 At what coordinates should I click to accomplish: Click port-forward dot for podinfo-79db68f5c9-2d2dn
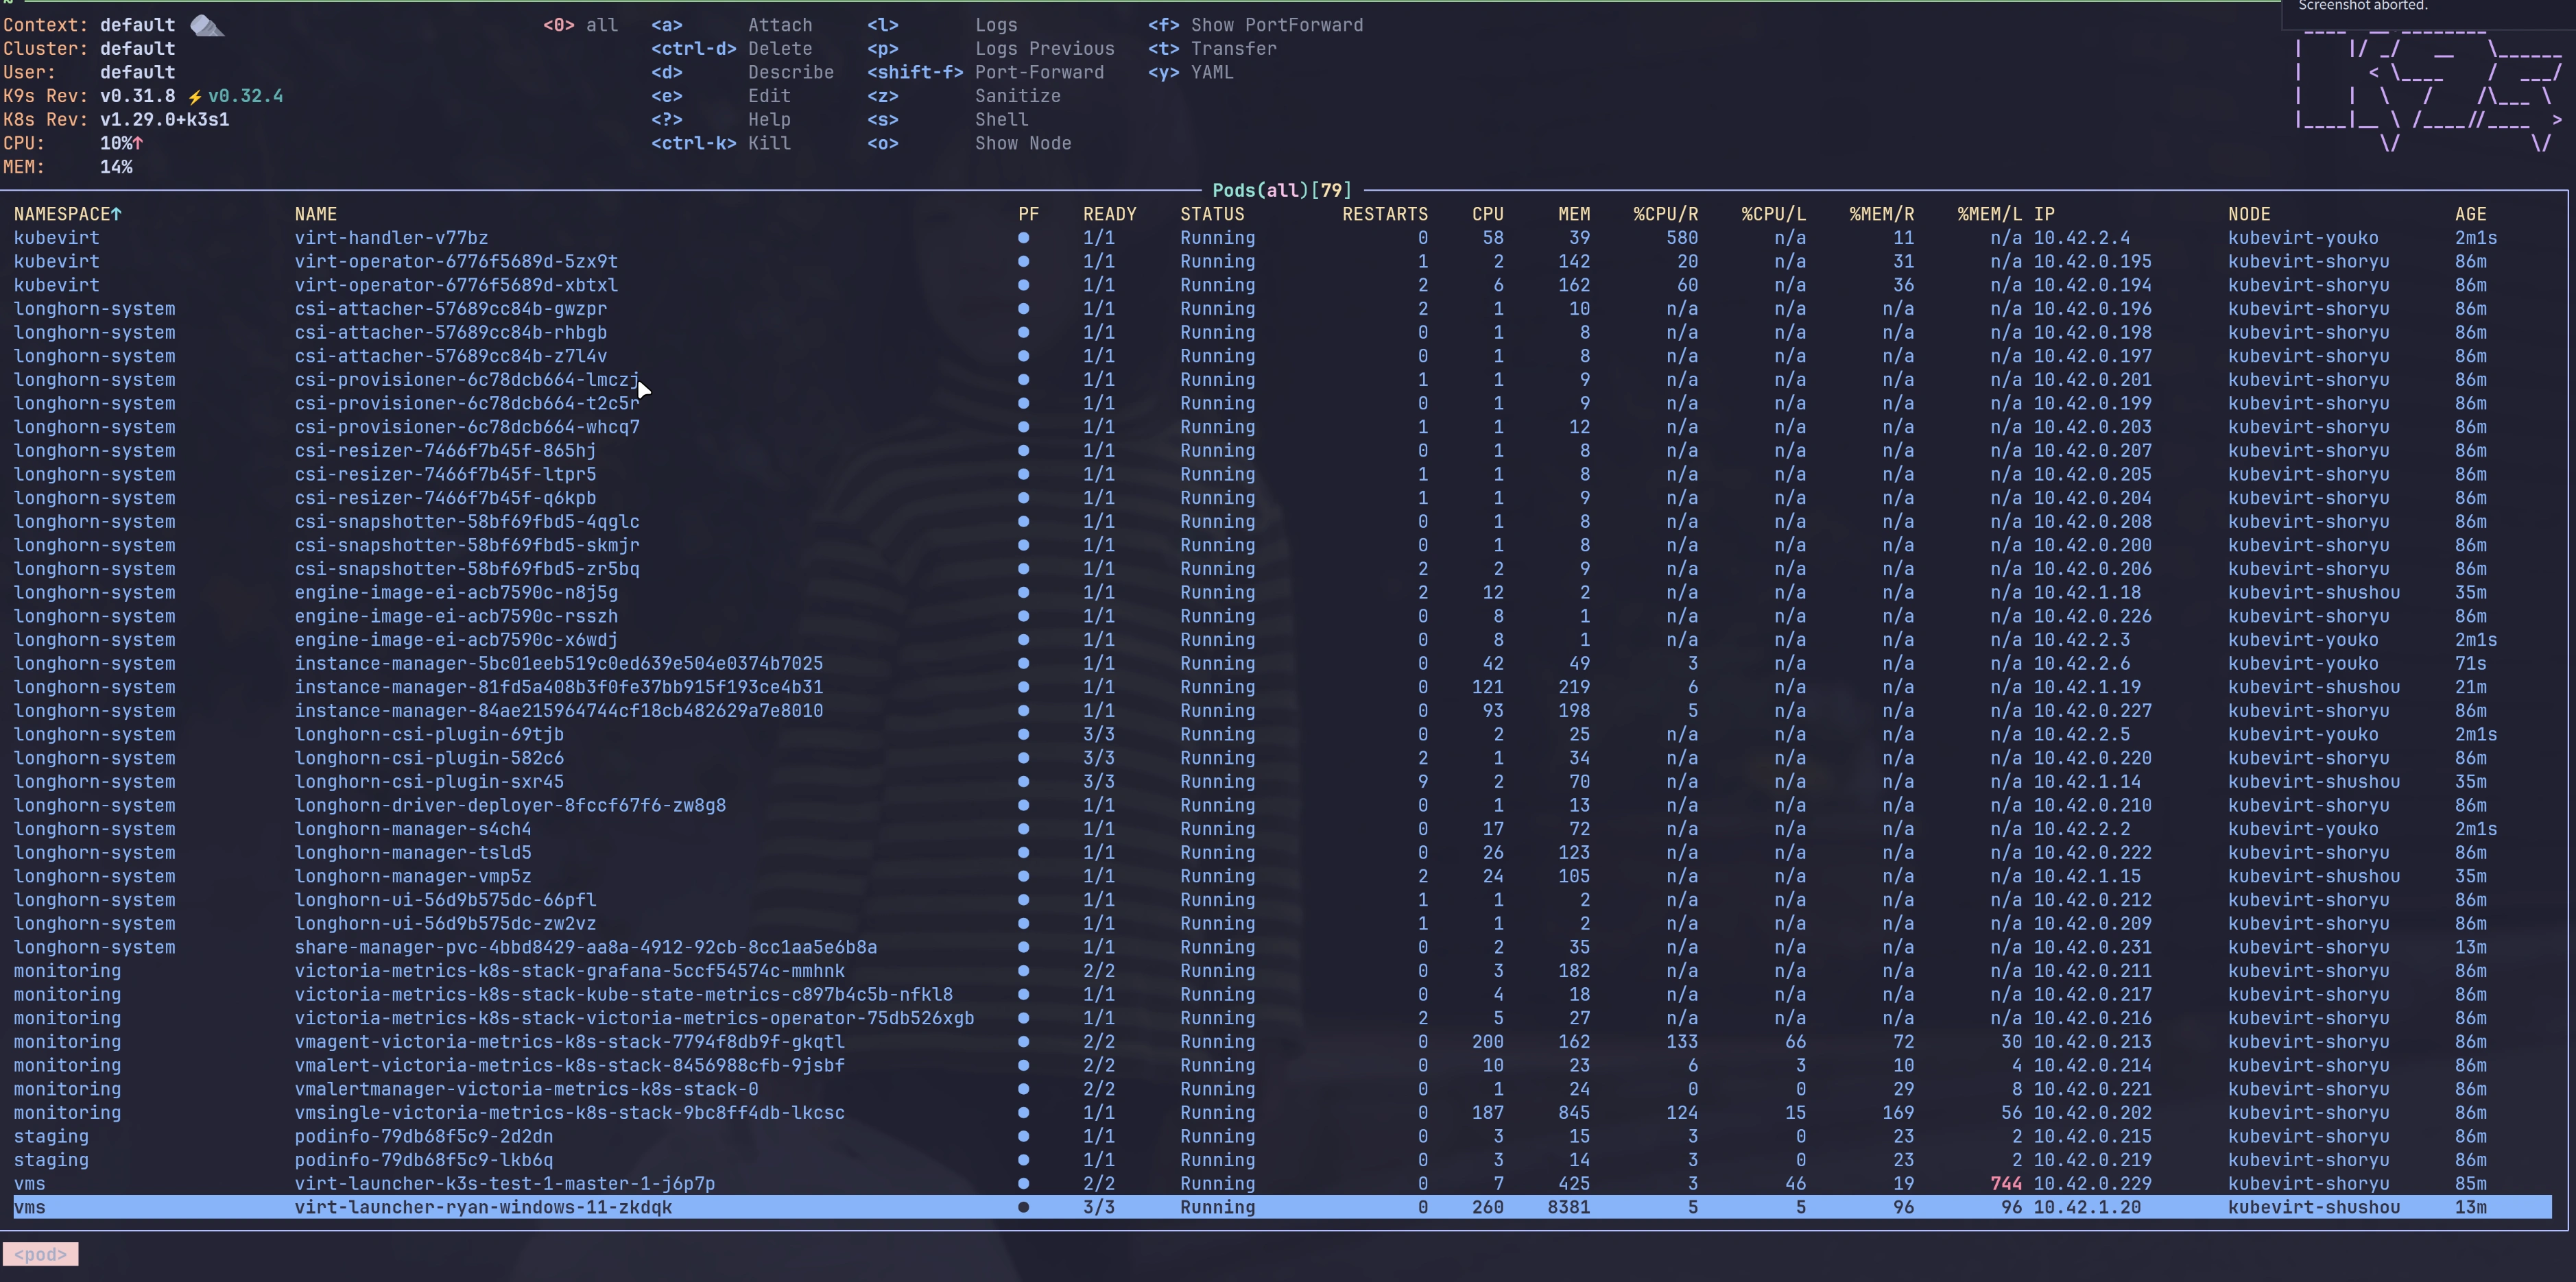(1023, 1136)
